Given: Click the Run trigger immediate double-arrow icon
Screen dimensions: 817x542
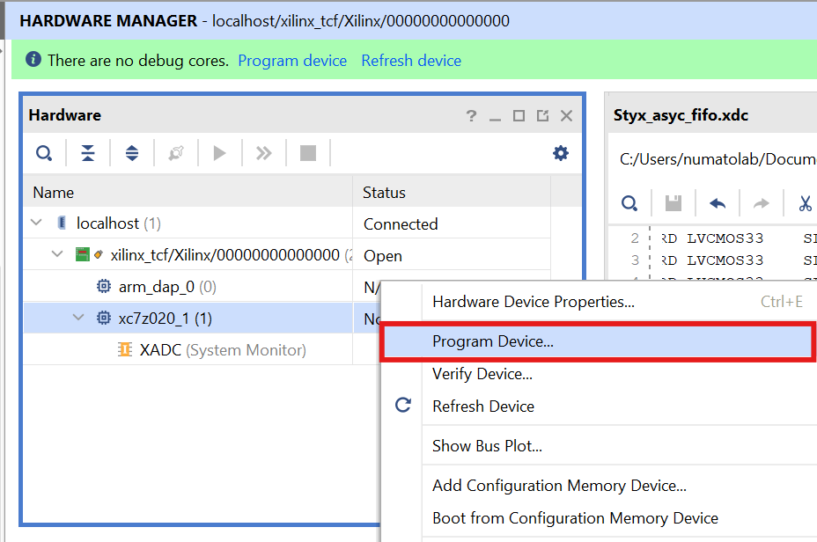Looking at the screenshot, I should [263, 154].
